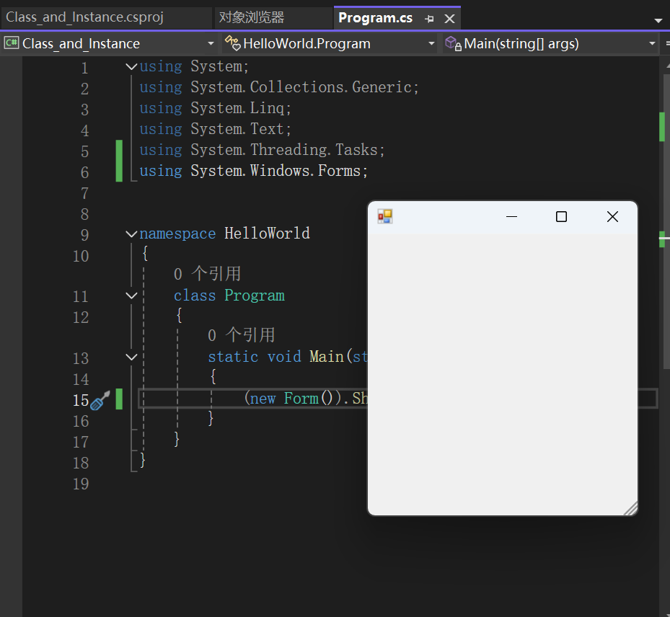Viewport: 670px width, 617px height.
Task: Click the C# project icon in navigation bar
Action: 12,43
